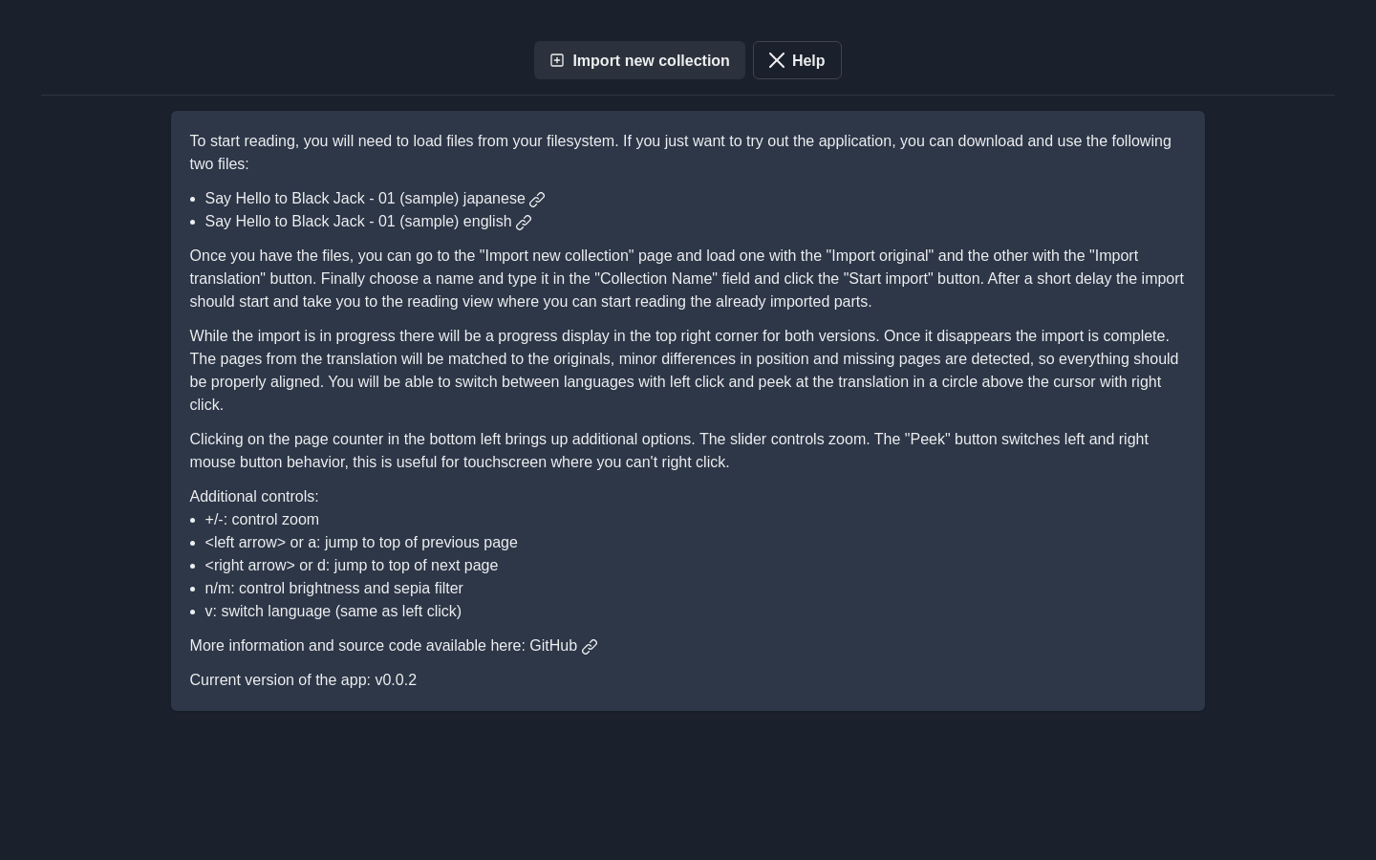The image size is (1376, 860).
Task: Click the X icon on the Help button
Action: [777, 60]
